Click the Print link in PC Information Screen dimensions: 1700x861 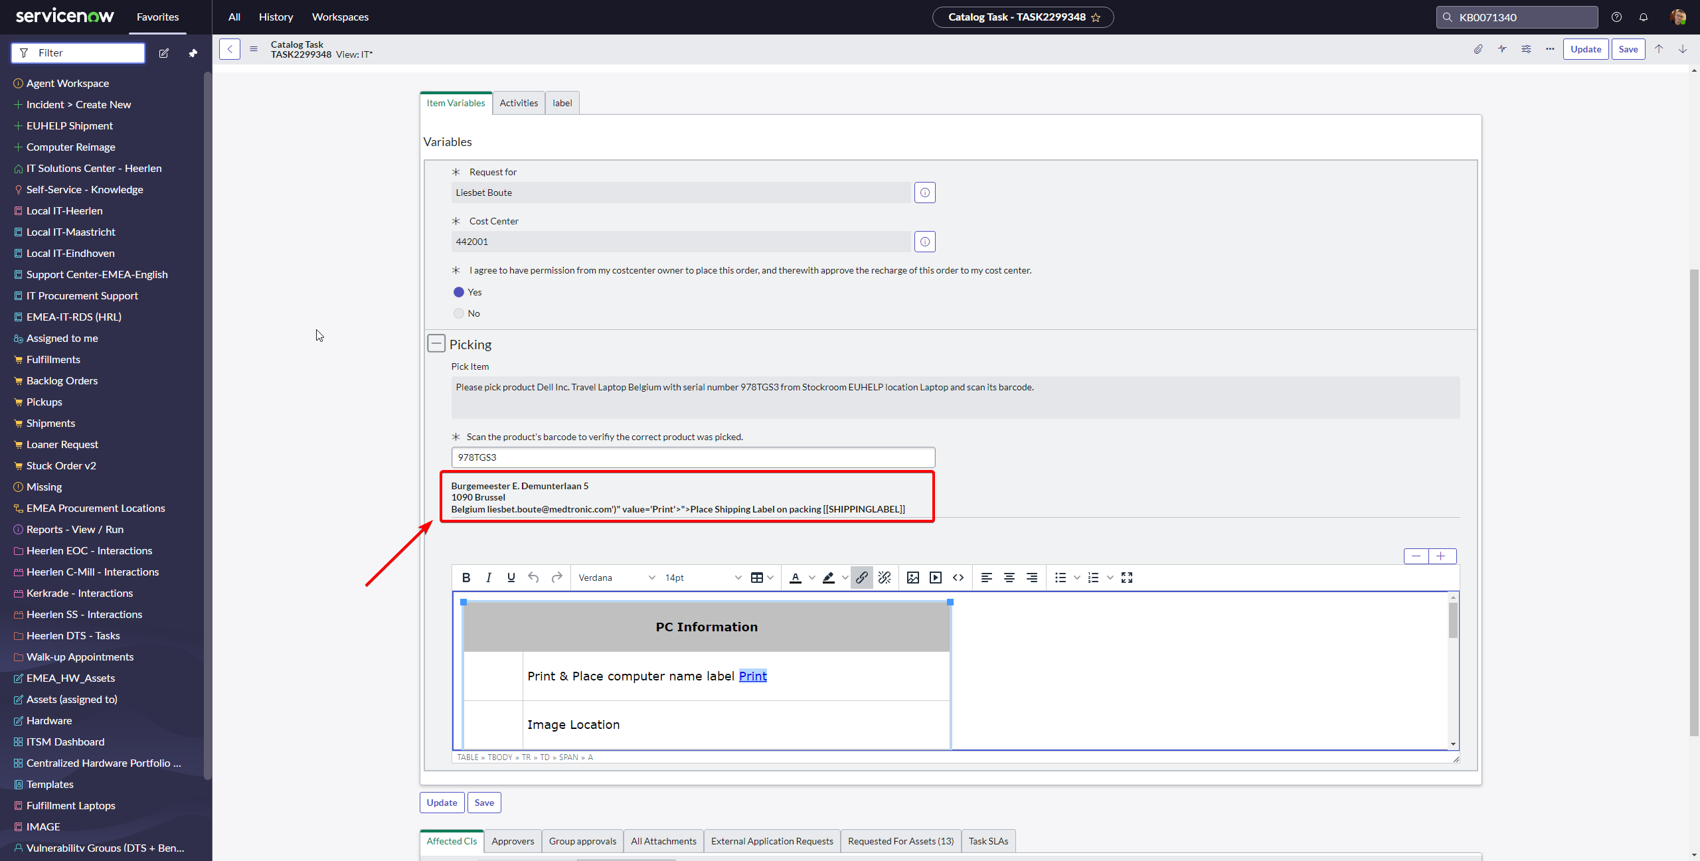tap(752, 676)
